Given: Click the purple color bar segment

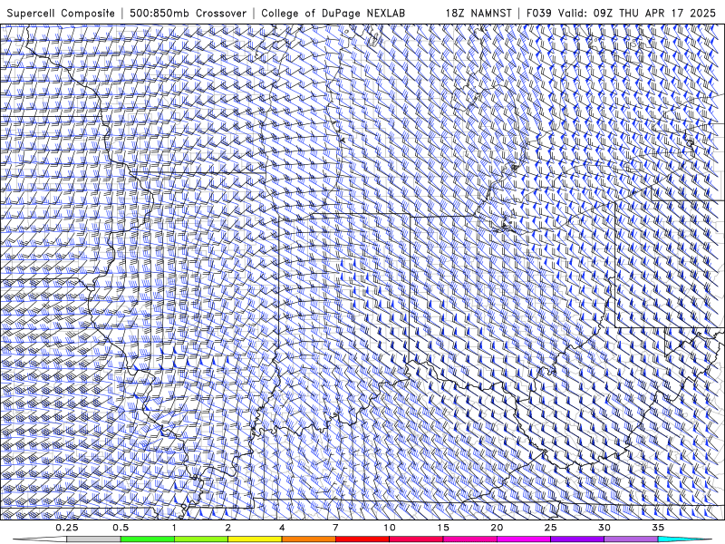Looking at the screenshot, I should (x=577, y=539).
